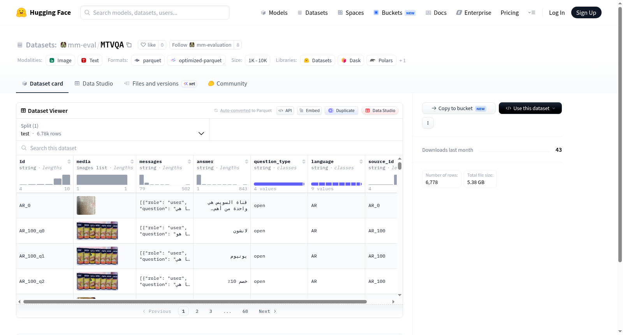Click the Dataset Viewer table icon
This screenshot has height=335, width=623.
[x=23, y=111]
